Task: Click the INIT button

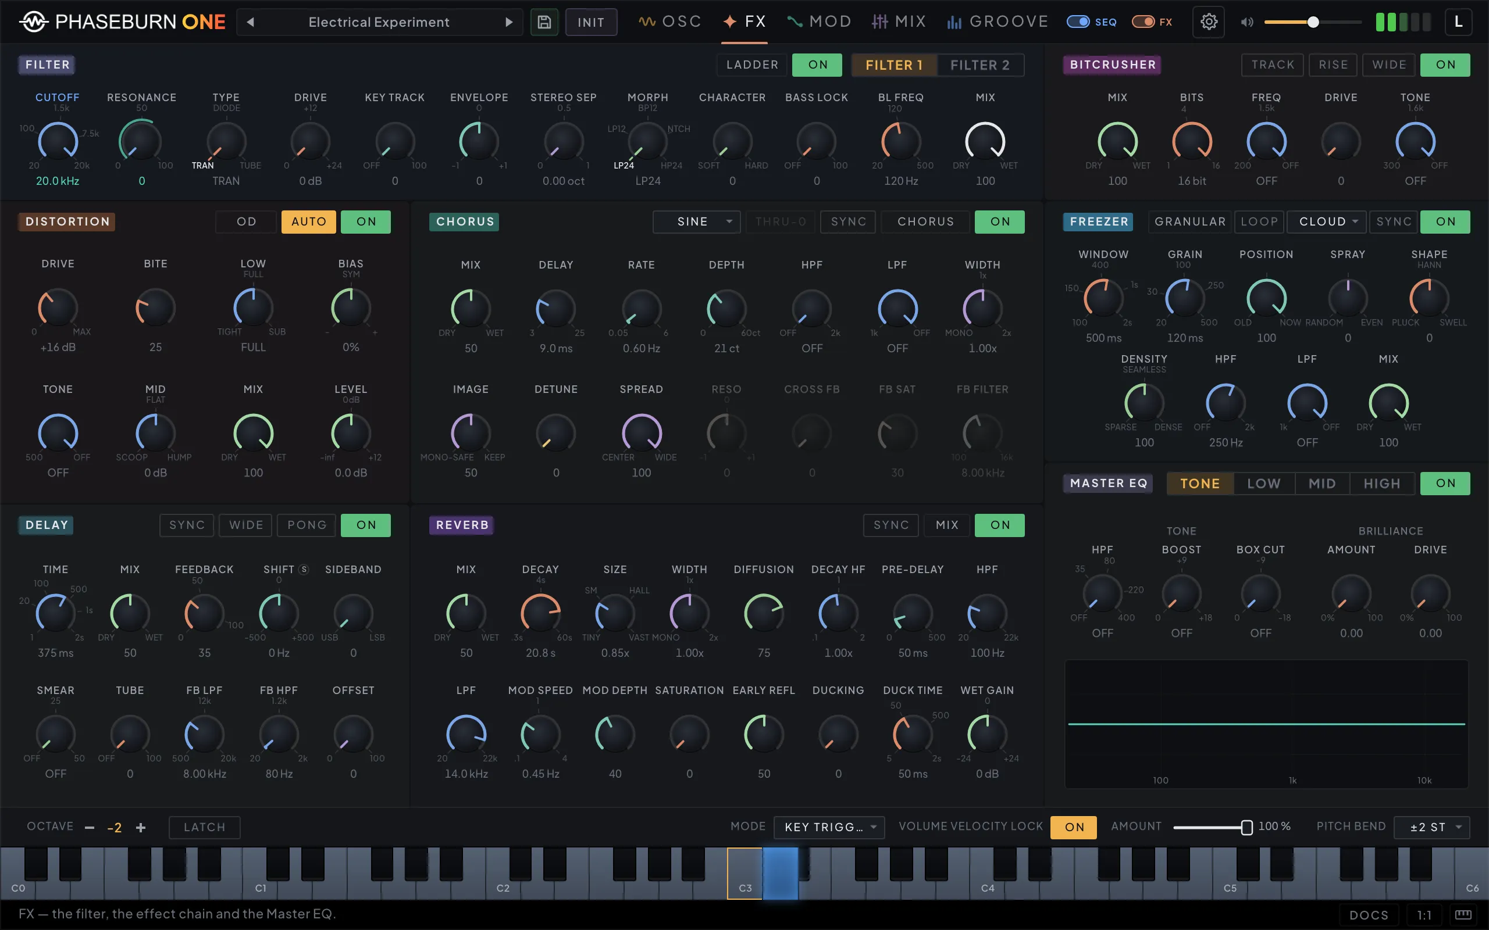Action: (591, 22)
